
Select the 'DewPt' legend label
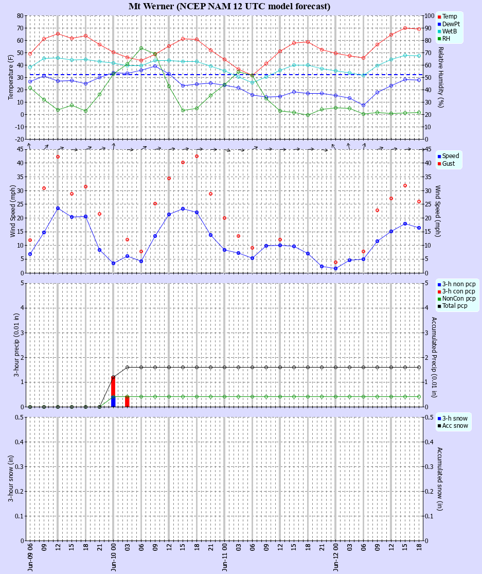point(451,24)
